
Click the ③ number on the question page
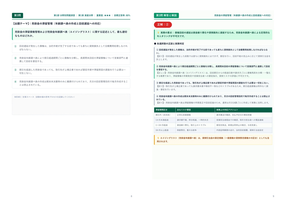tap(16, 70)
